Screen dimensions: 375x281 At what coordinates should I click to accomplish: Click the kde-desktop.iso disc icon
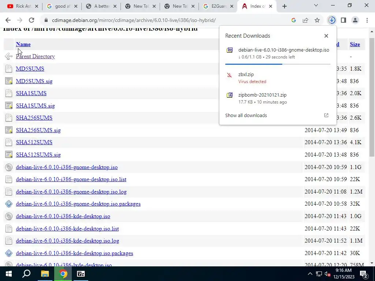(9, 216)
